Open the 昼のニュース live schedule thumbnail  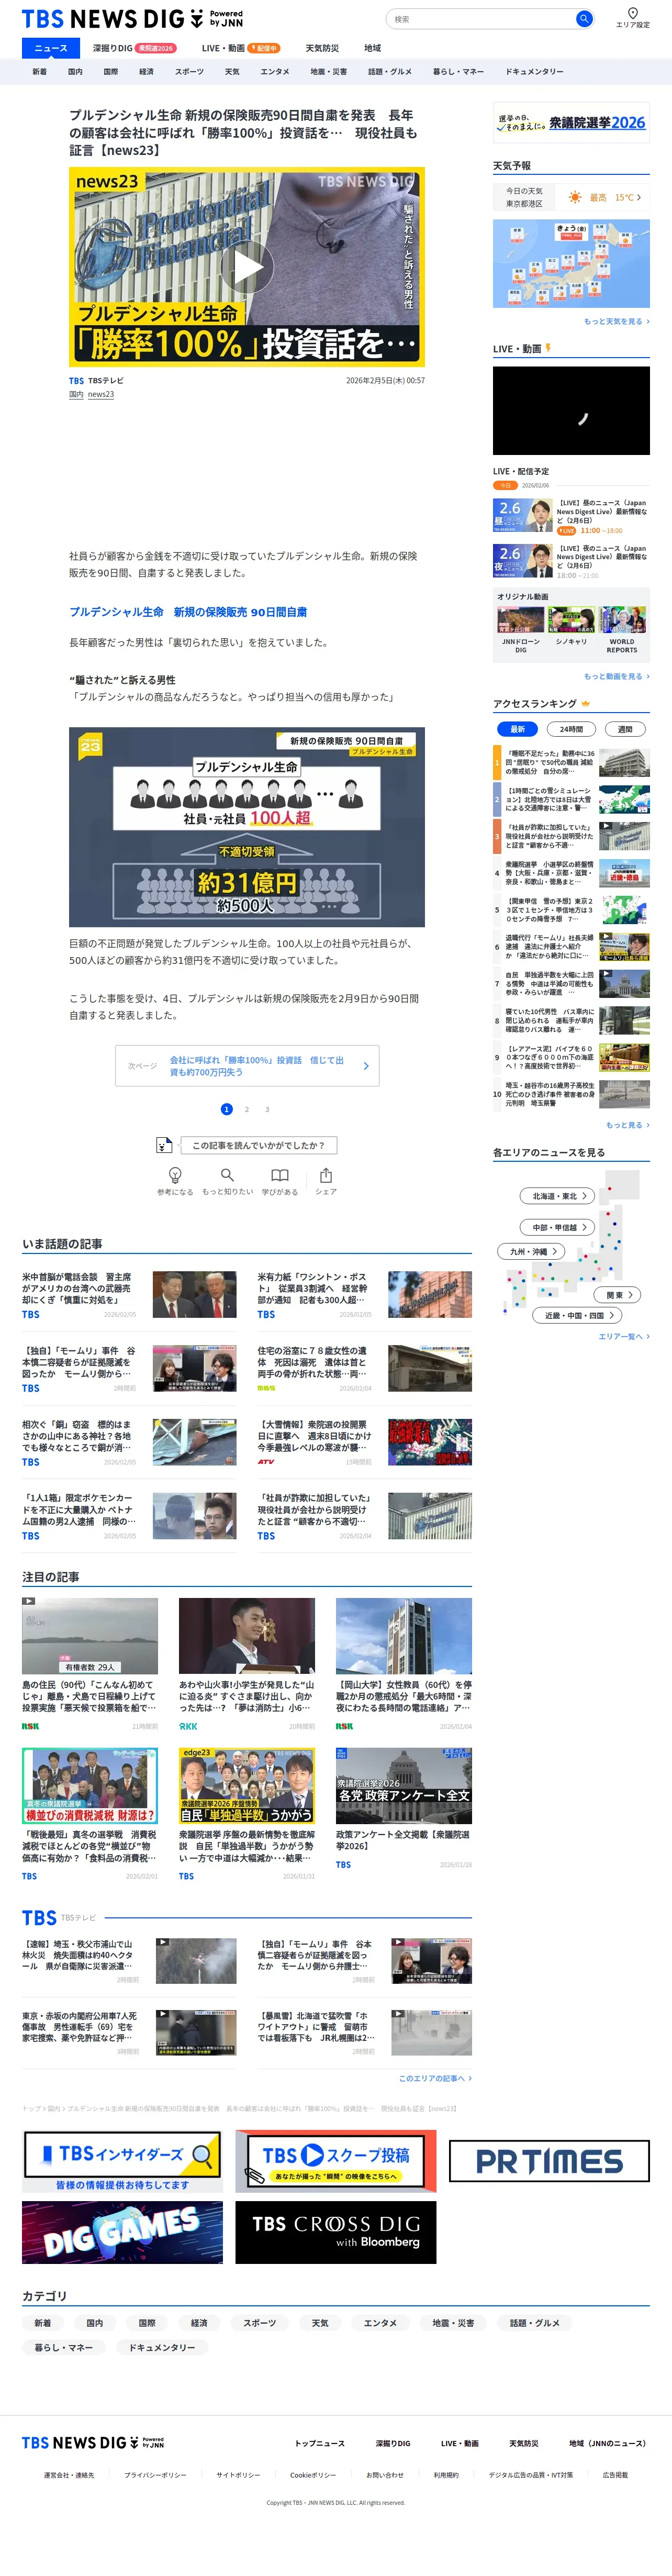[x=522, y=514]
